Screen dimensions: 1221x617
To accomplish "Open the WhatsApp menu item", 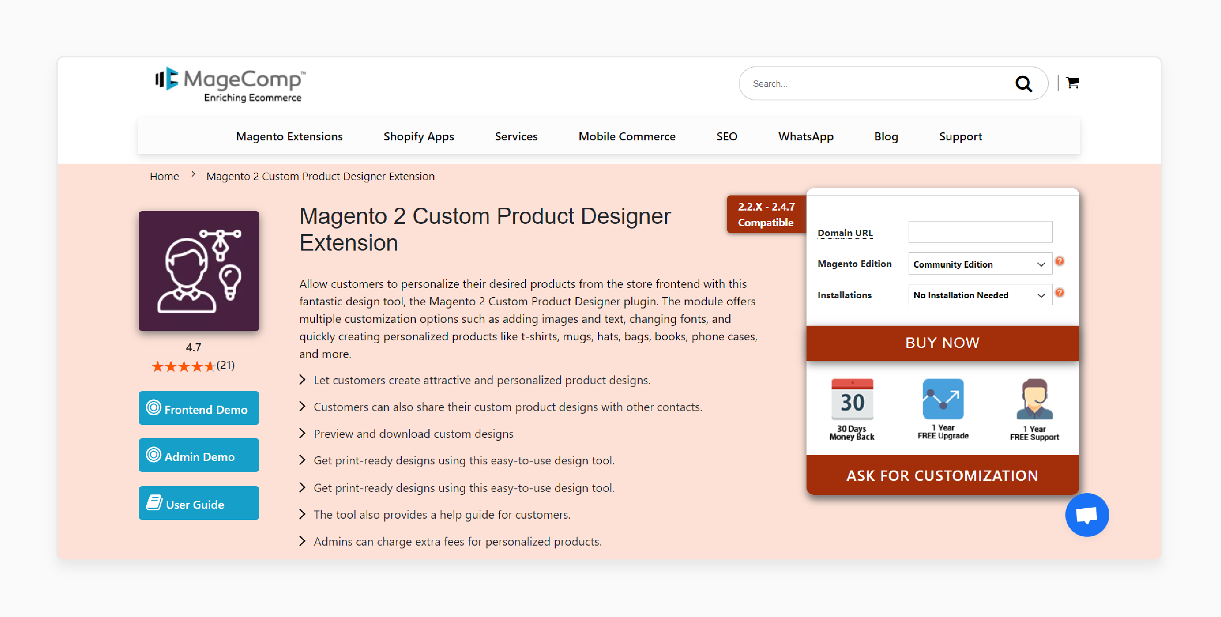I will (805, 136).
